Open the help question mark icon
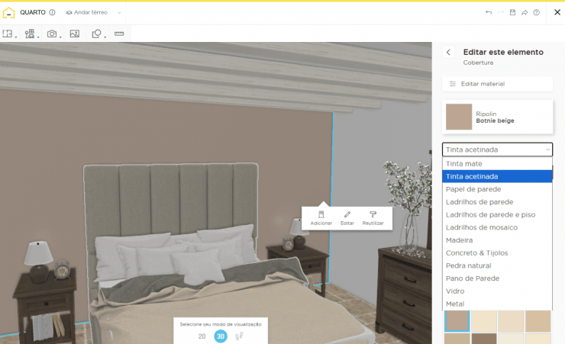Viewport: 565px width, 344px height. coord(537,12)
